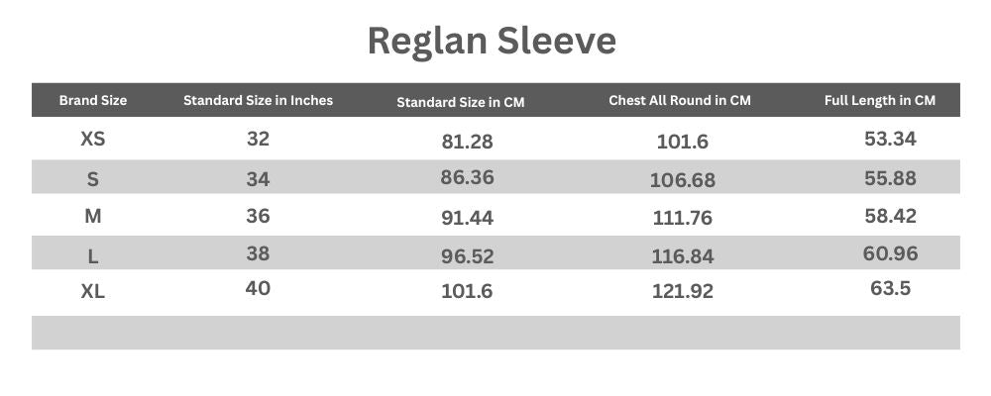Screen dimensions: 991x396
Task: Click the Standard Size in Inches header
Action: point(258,100)
